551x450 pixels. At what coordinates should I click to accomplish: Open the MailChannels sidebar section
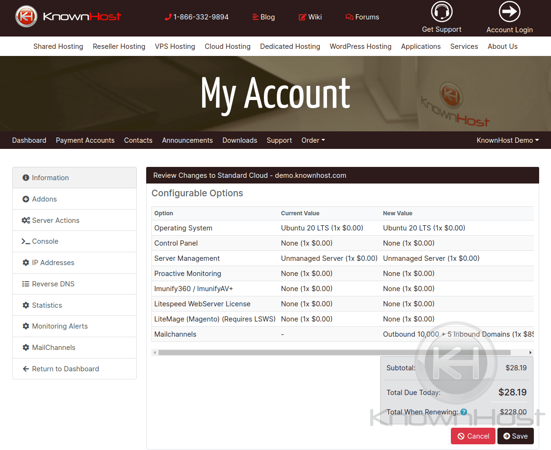(x=75, y=348)
